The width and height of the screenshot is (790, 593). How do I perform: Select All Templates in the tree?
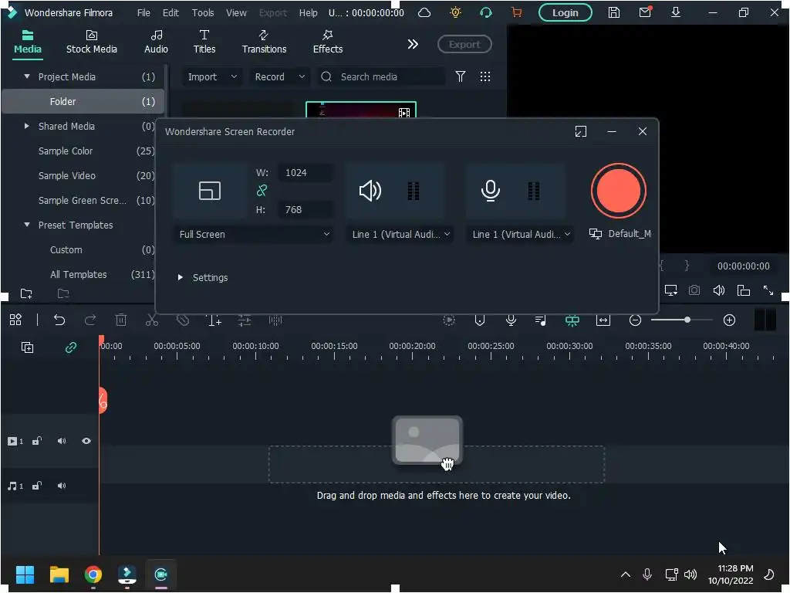[79, 274]
